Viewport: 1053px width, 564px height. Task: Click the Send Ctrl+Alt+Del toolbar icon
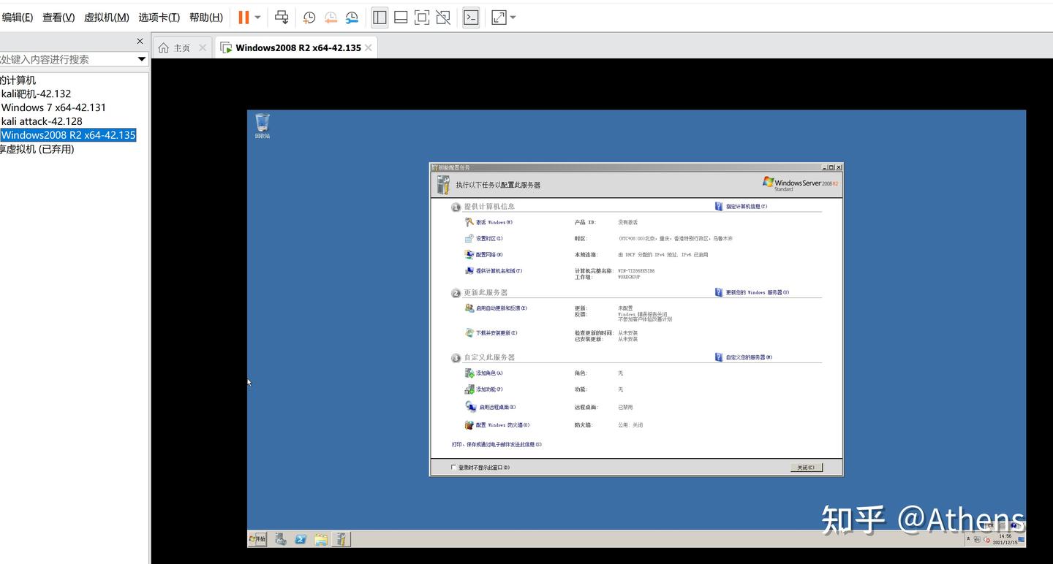[x=282, y=17]
